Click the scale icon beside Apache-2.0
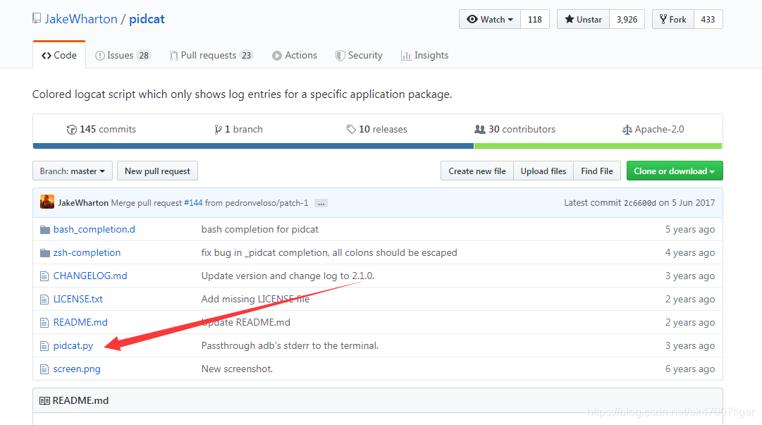 [x=627, y=130]
